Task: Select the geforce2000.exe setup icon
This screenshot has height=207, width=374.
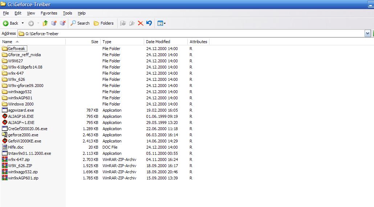Action: [x=4, y=135]
